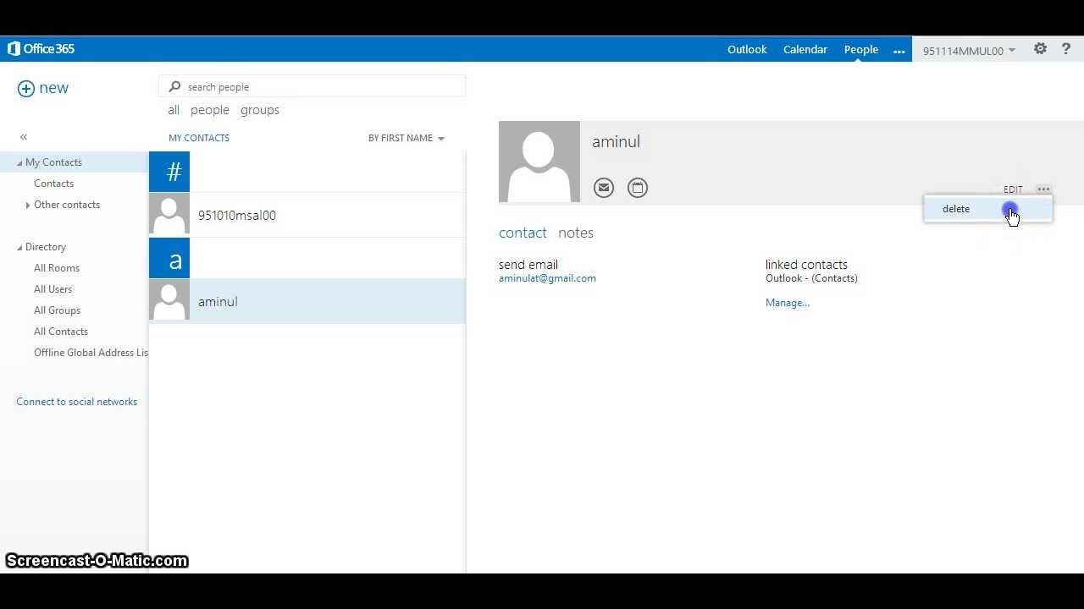The height and width of the screenshot is (609, 1084).
Task: Go to Calendar in the top navigation
Action: click(805, 49)
